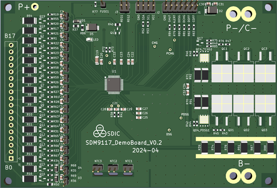Click the D1 diode
This screenshot has height=188, width=277.
pyautogui.click(x=77, y=21)
